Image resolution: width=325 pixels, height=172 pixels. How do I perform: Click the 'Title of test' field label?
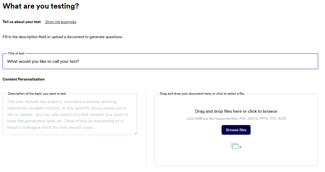(x=16, y=53)
